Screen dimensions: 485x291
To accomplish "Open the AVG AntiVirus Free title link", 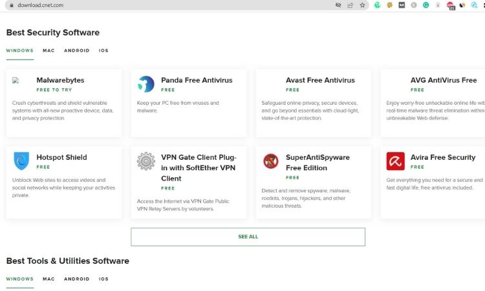I will pyautogui.click(x=444, y=80).
